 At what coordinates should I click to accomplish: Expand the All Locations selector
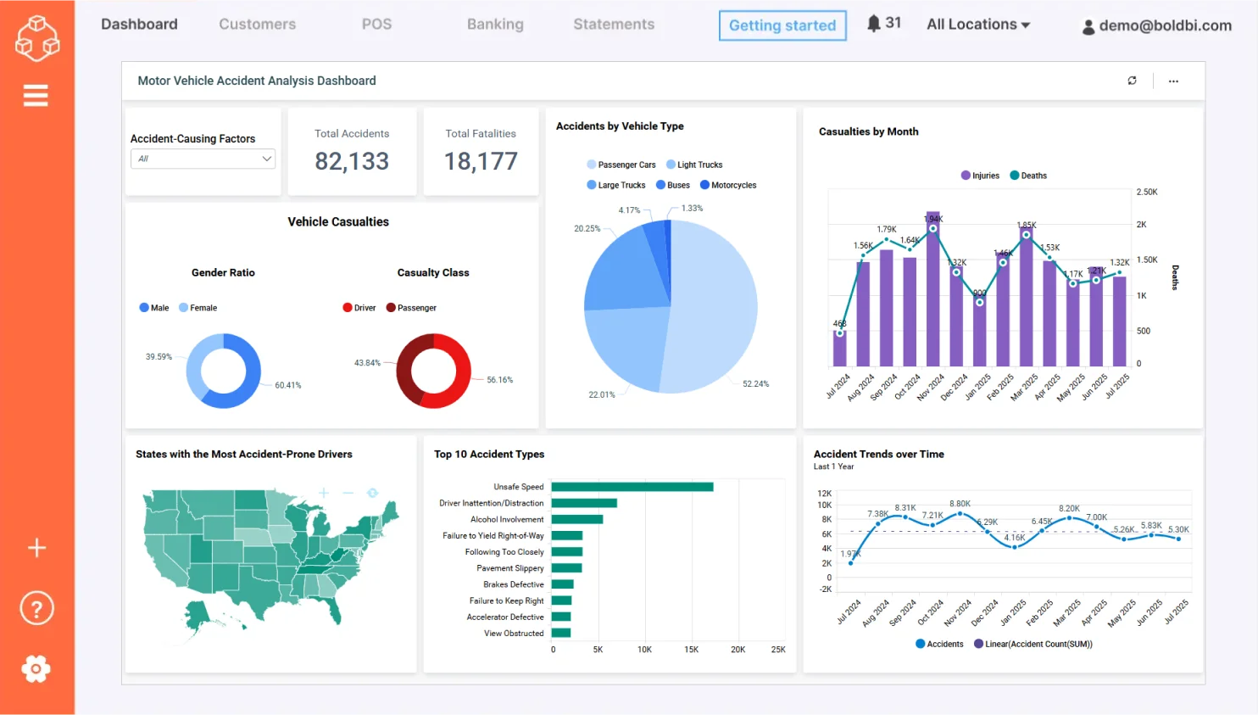click(977, 24)
